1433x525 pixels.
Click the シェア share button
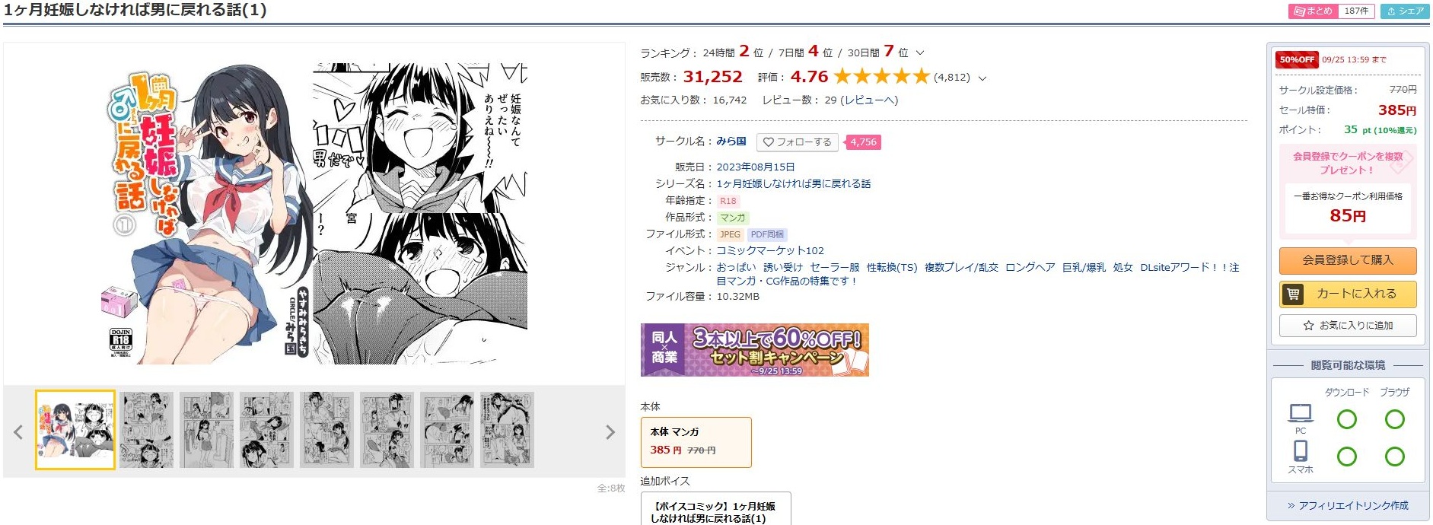(1405, 11)
